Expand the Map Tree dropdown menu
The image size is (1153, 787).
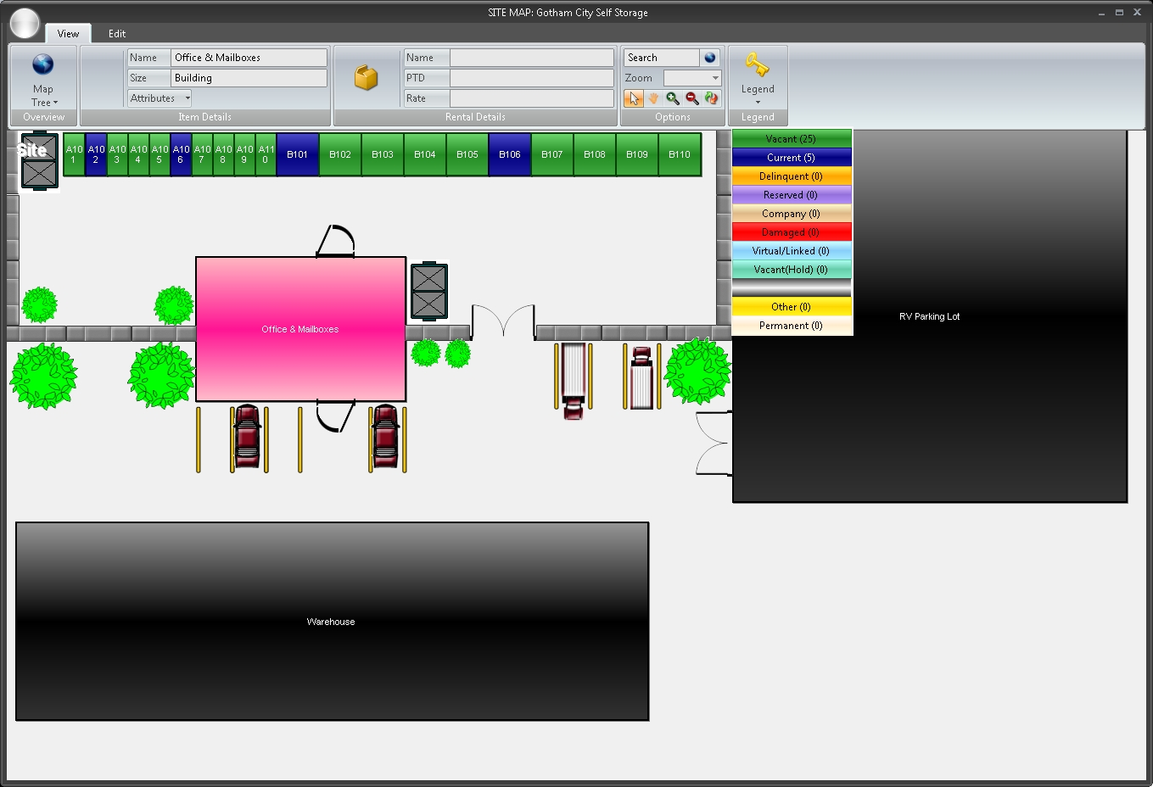53,102
